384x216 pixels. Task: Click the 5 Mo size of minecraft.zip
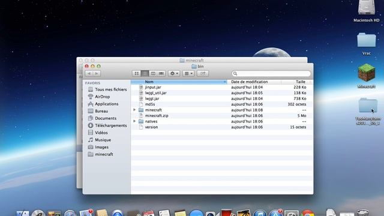[x=302, y=116]
